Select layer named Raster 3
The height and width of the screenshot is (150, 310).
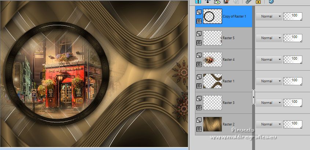[229, 103]
